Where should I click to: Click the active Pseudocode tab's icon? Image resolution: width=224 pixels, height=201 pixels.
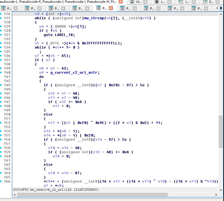coord(98,8)
